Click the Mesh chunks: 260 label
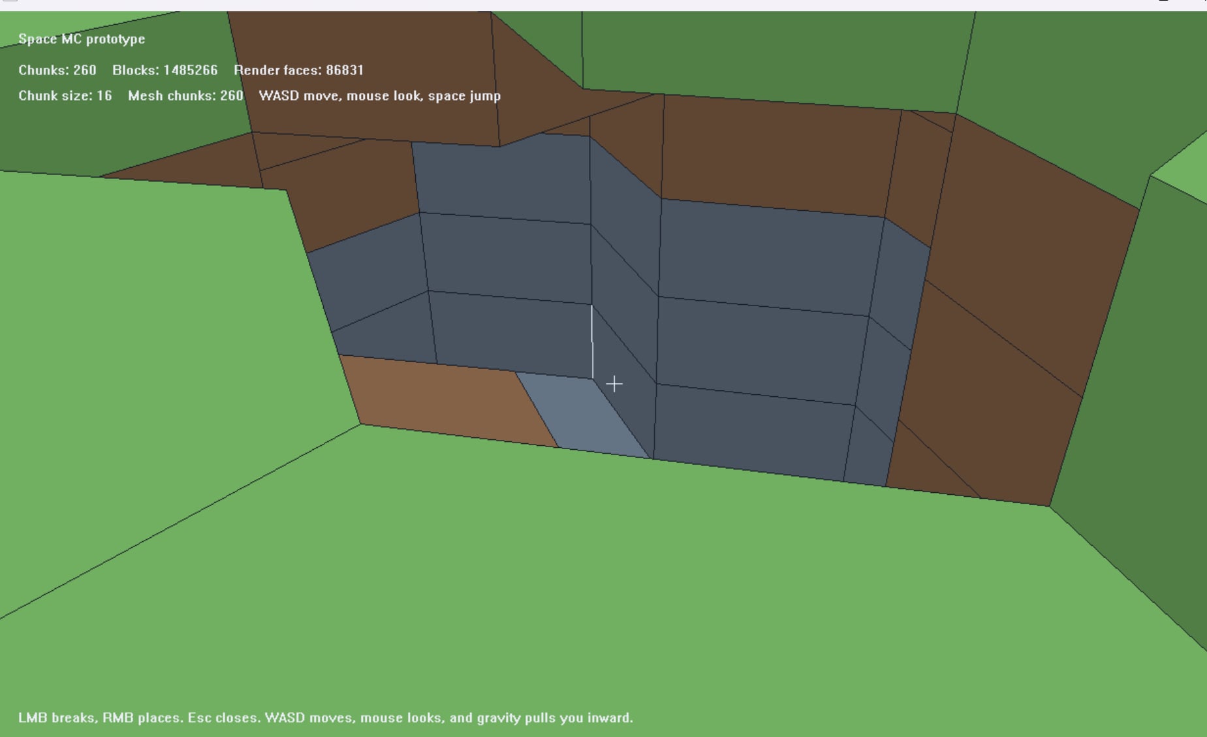Image resolution: width=1207 pixels, height=737 pixels. pos(185,95)
